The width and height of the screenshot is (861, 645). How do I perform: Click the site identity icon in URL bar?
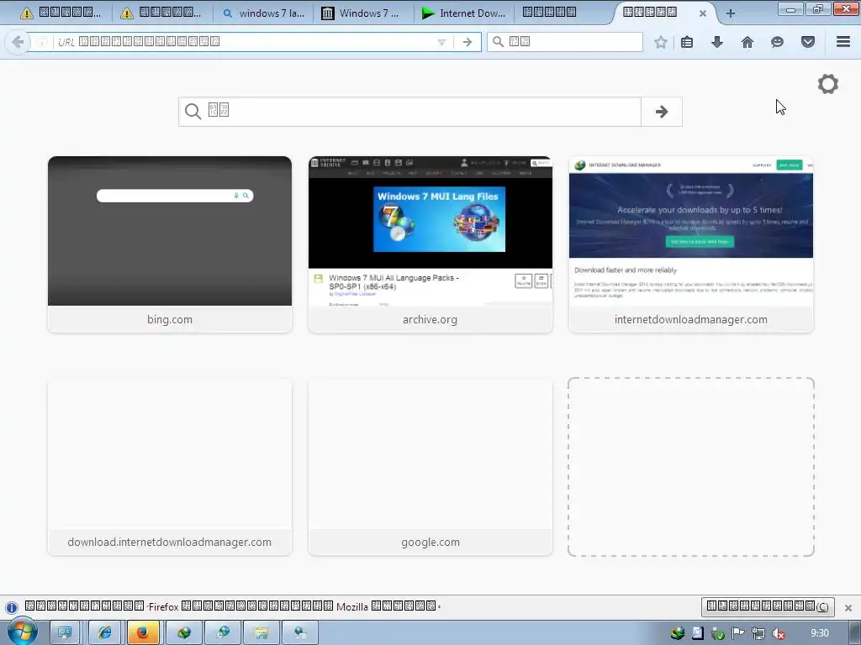(42, 42)
